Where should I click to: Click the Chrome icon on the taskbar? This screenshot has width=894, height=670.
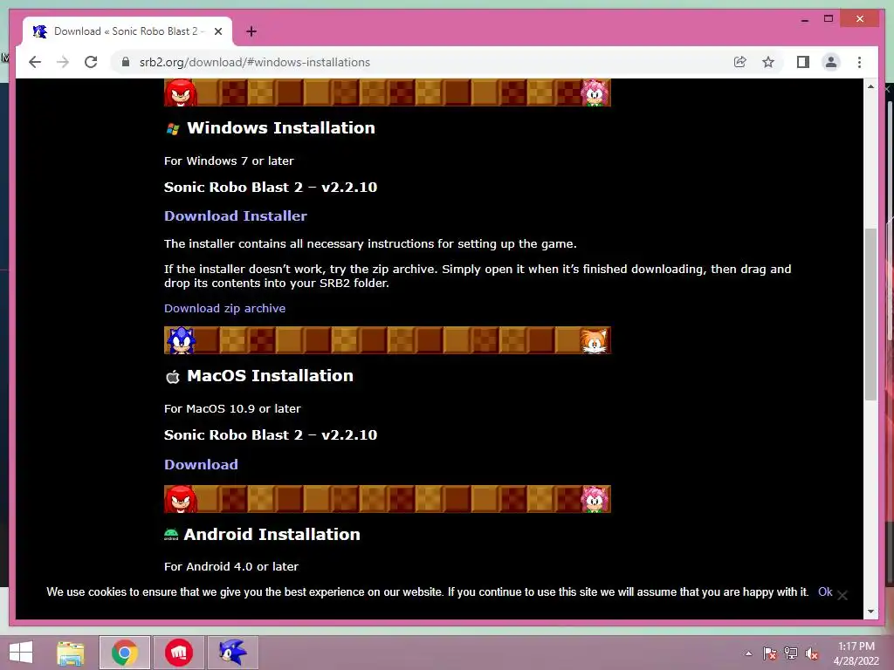click(x=124, y=653)
